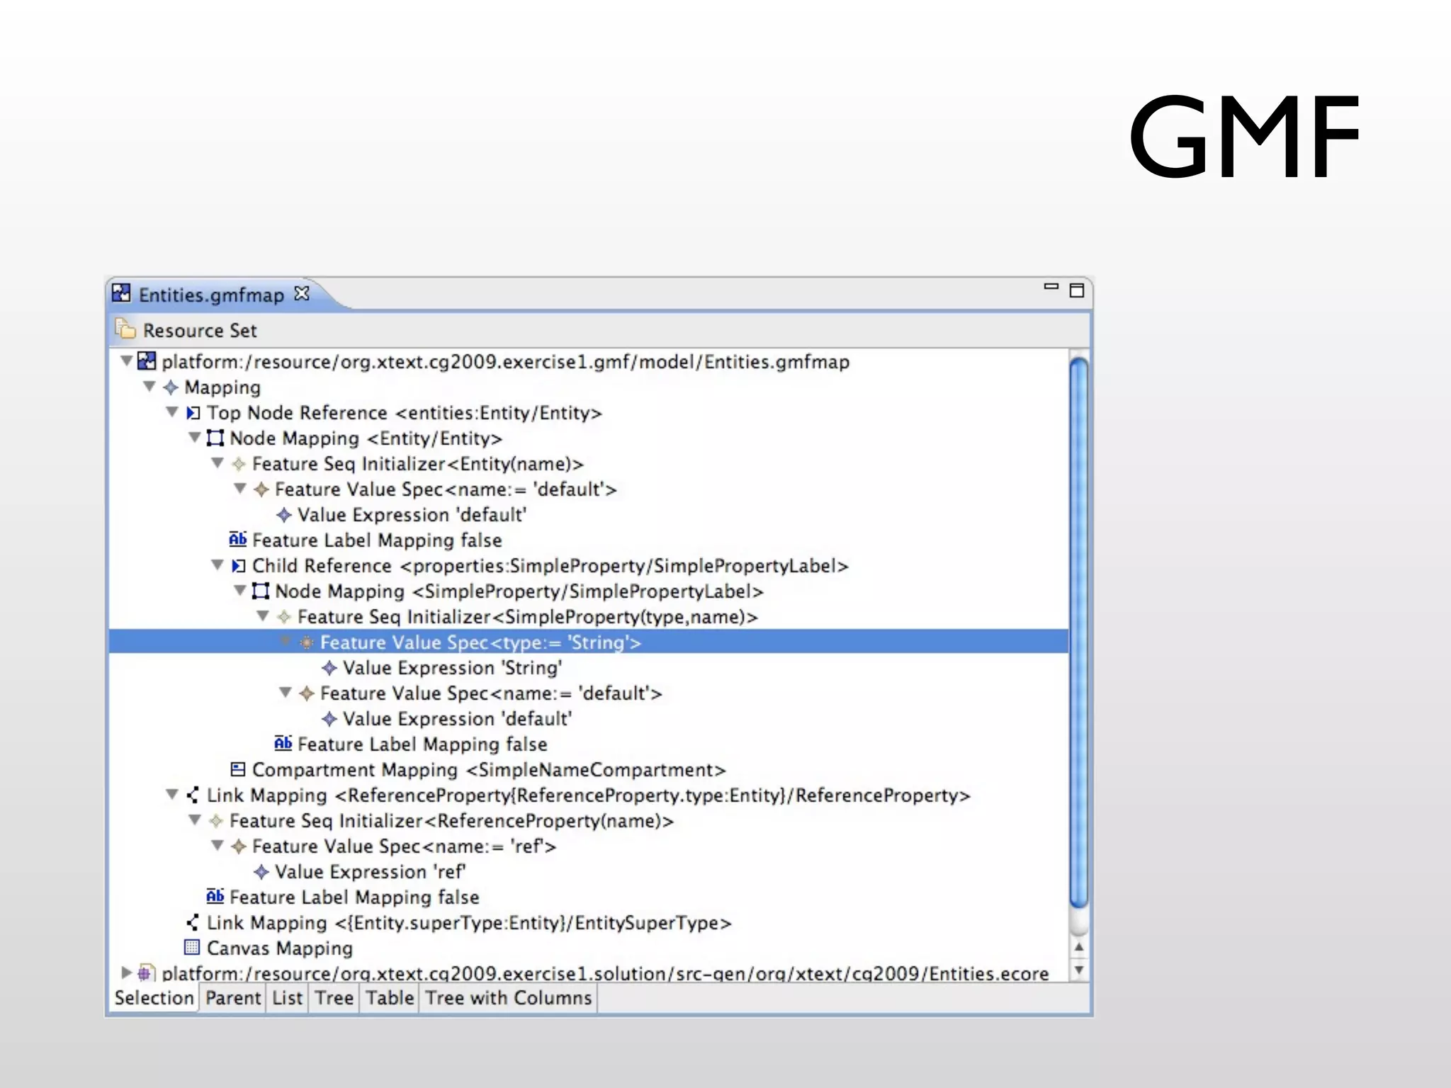Select the Table tab
This screenshot has width=1451, height=1088.
(389, 998)
